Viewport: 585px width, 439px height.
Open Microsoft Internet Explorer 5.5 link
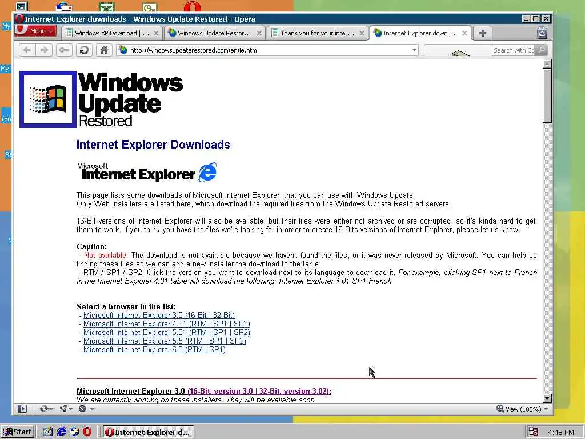point(165,341)
